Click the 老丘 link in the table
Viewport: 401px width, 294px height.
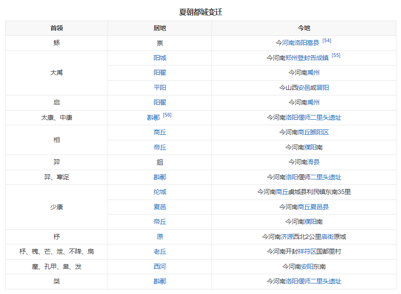[159, 251]
